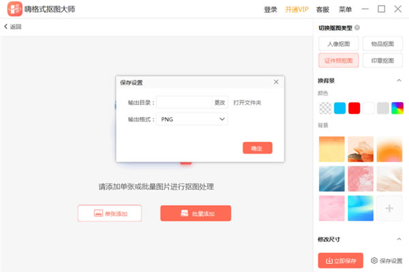Image resolution: width=409 pixels, height=272 pixels.
Task: Click 打开文件夹 link in dialog
Action: [247, 102]
